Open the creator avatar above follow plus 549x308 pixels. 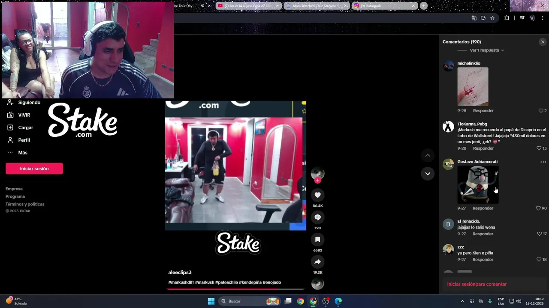(317, 173)
